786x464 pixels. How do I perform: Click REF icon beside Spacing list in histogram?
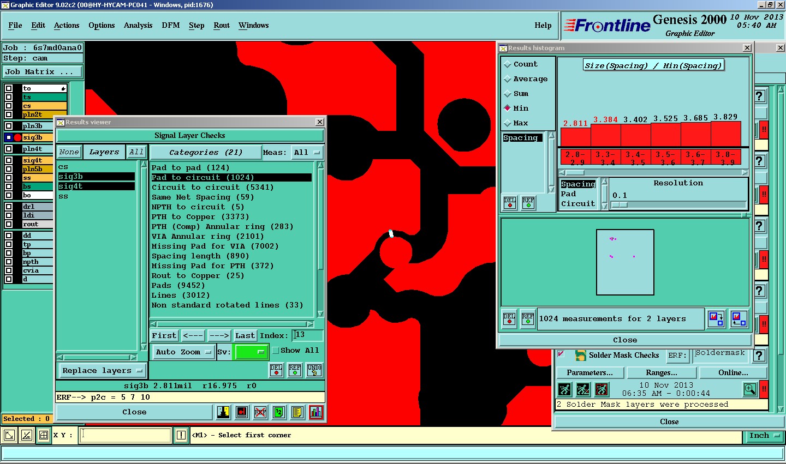(x=528, y=203)
